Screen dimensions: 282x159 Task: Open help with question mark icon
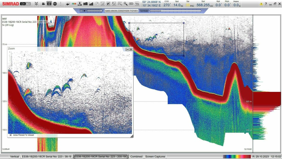point(266,4)
